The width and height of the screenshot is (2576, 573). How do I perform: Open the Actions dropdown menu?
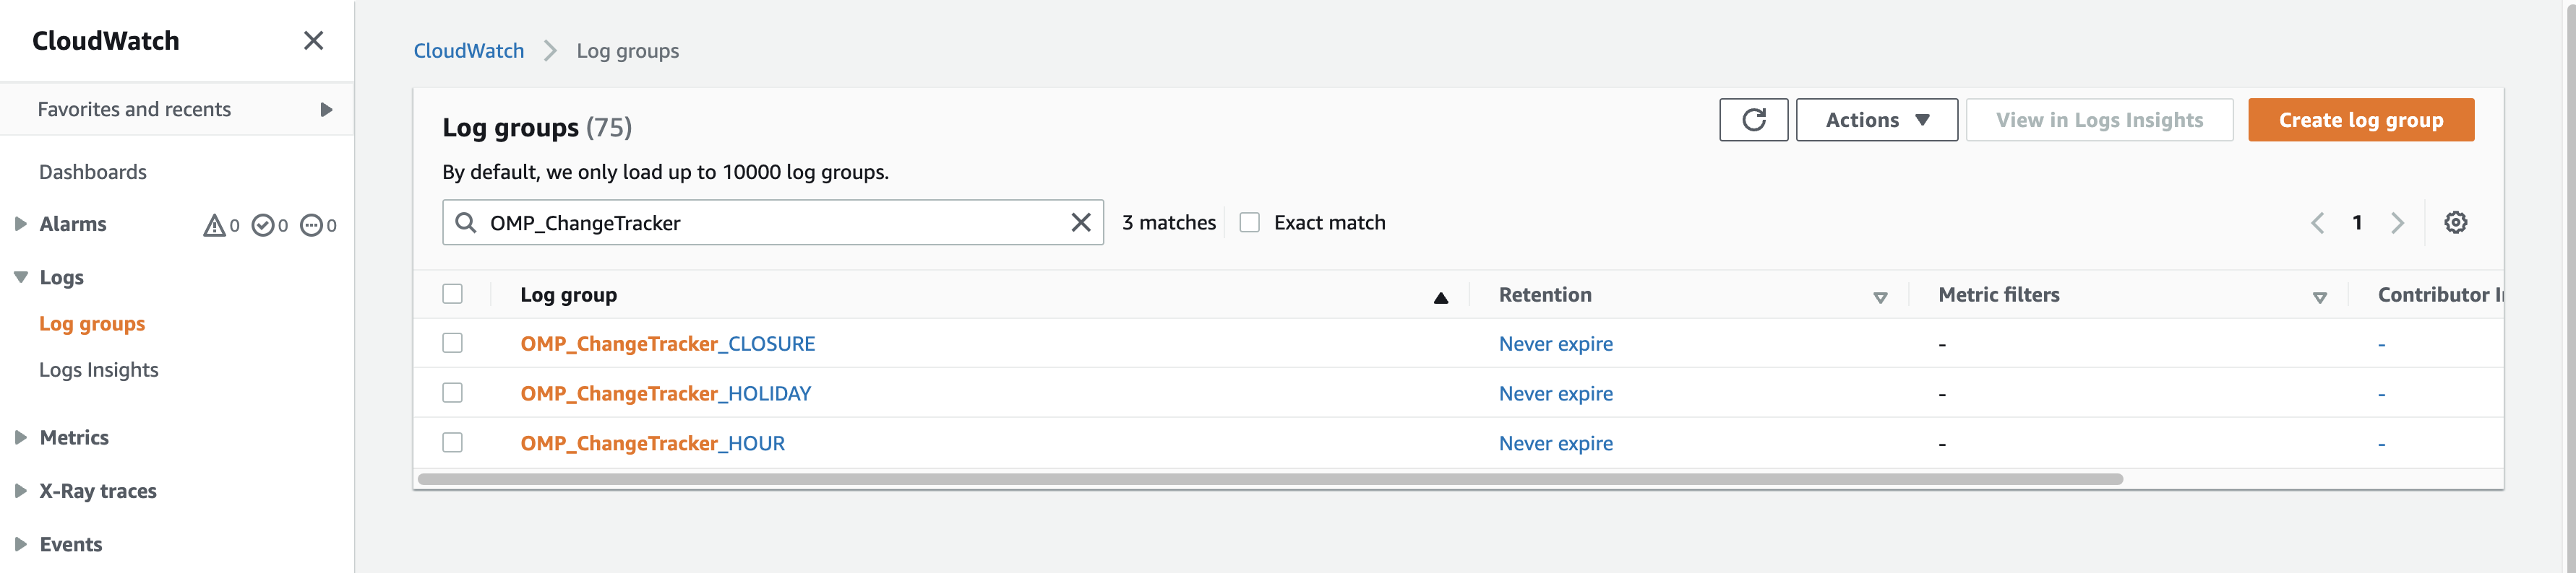pyautogui.click(x=1876, y=120)
